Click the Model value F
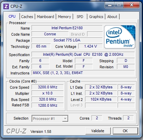The image size is (143, 140). pos(84,60)
